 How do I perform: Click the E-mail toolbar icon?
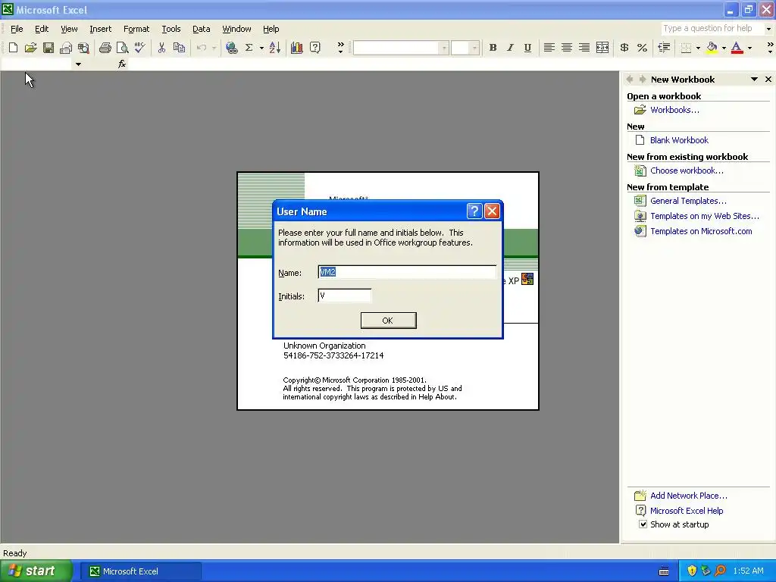pos(66,48)
